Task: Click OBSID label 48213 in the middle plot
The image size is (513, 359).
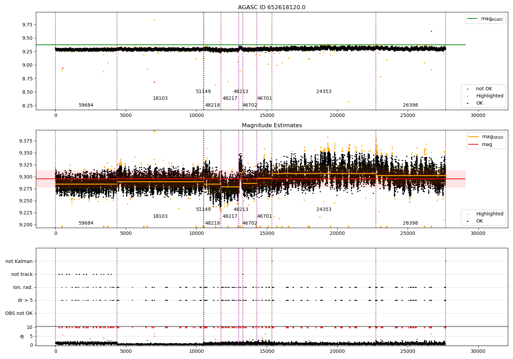Action: click(x=241, y=210)
